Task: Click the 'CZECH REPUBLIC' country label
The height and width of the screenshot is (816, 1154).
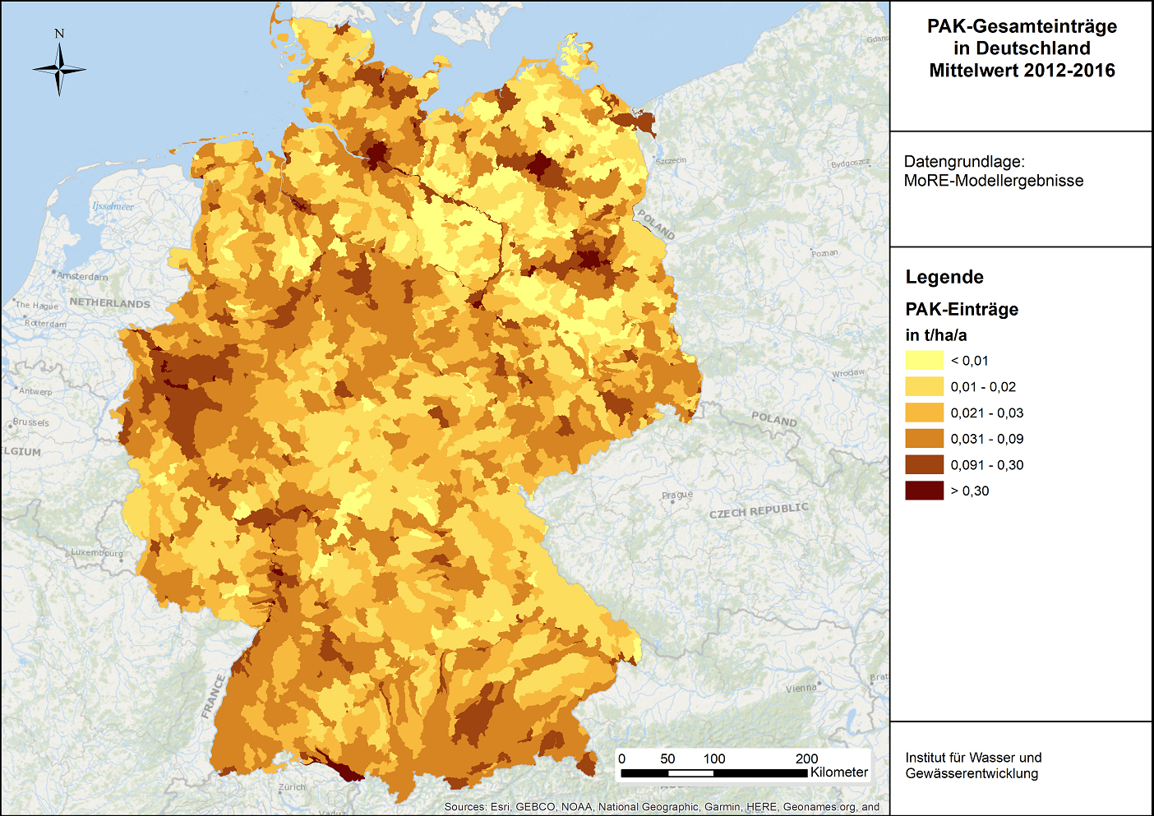Action: tap(759, 510)
